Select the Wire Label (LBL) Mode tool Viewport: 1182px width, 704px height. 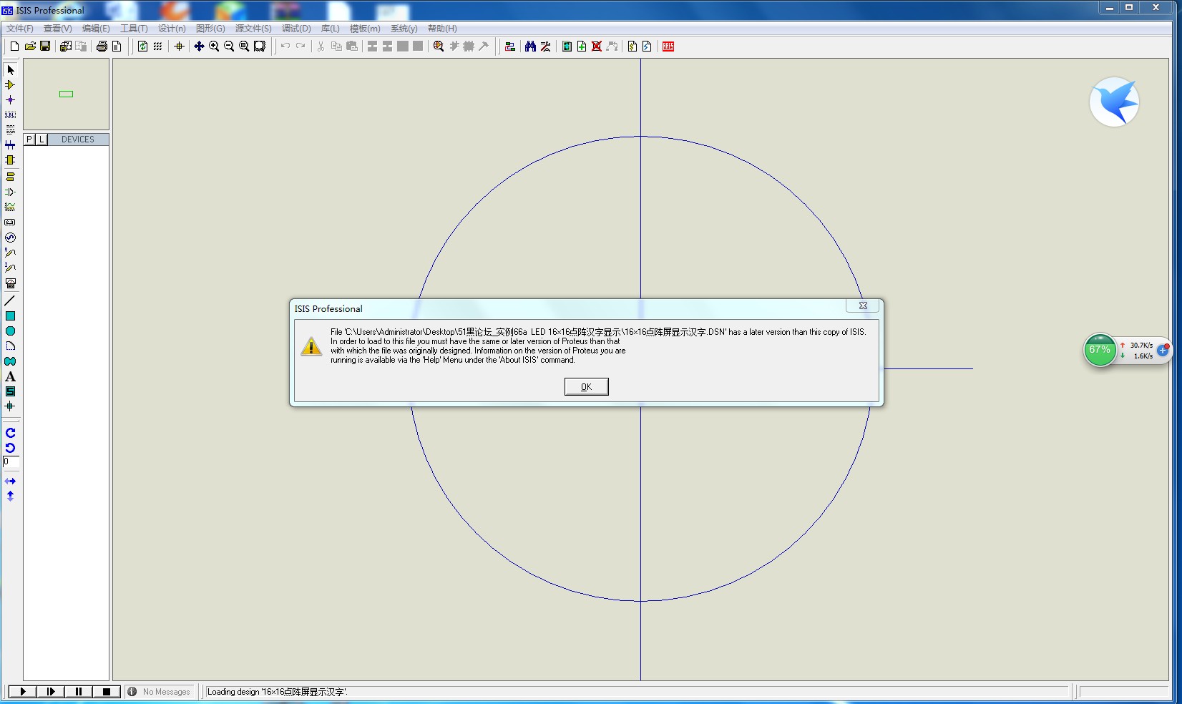(x=10, y=114)
